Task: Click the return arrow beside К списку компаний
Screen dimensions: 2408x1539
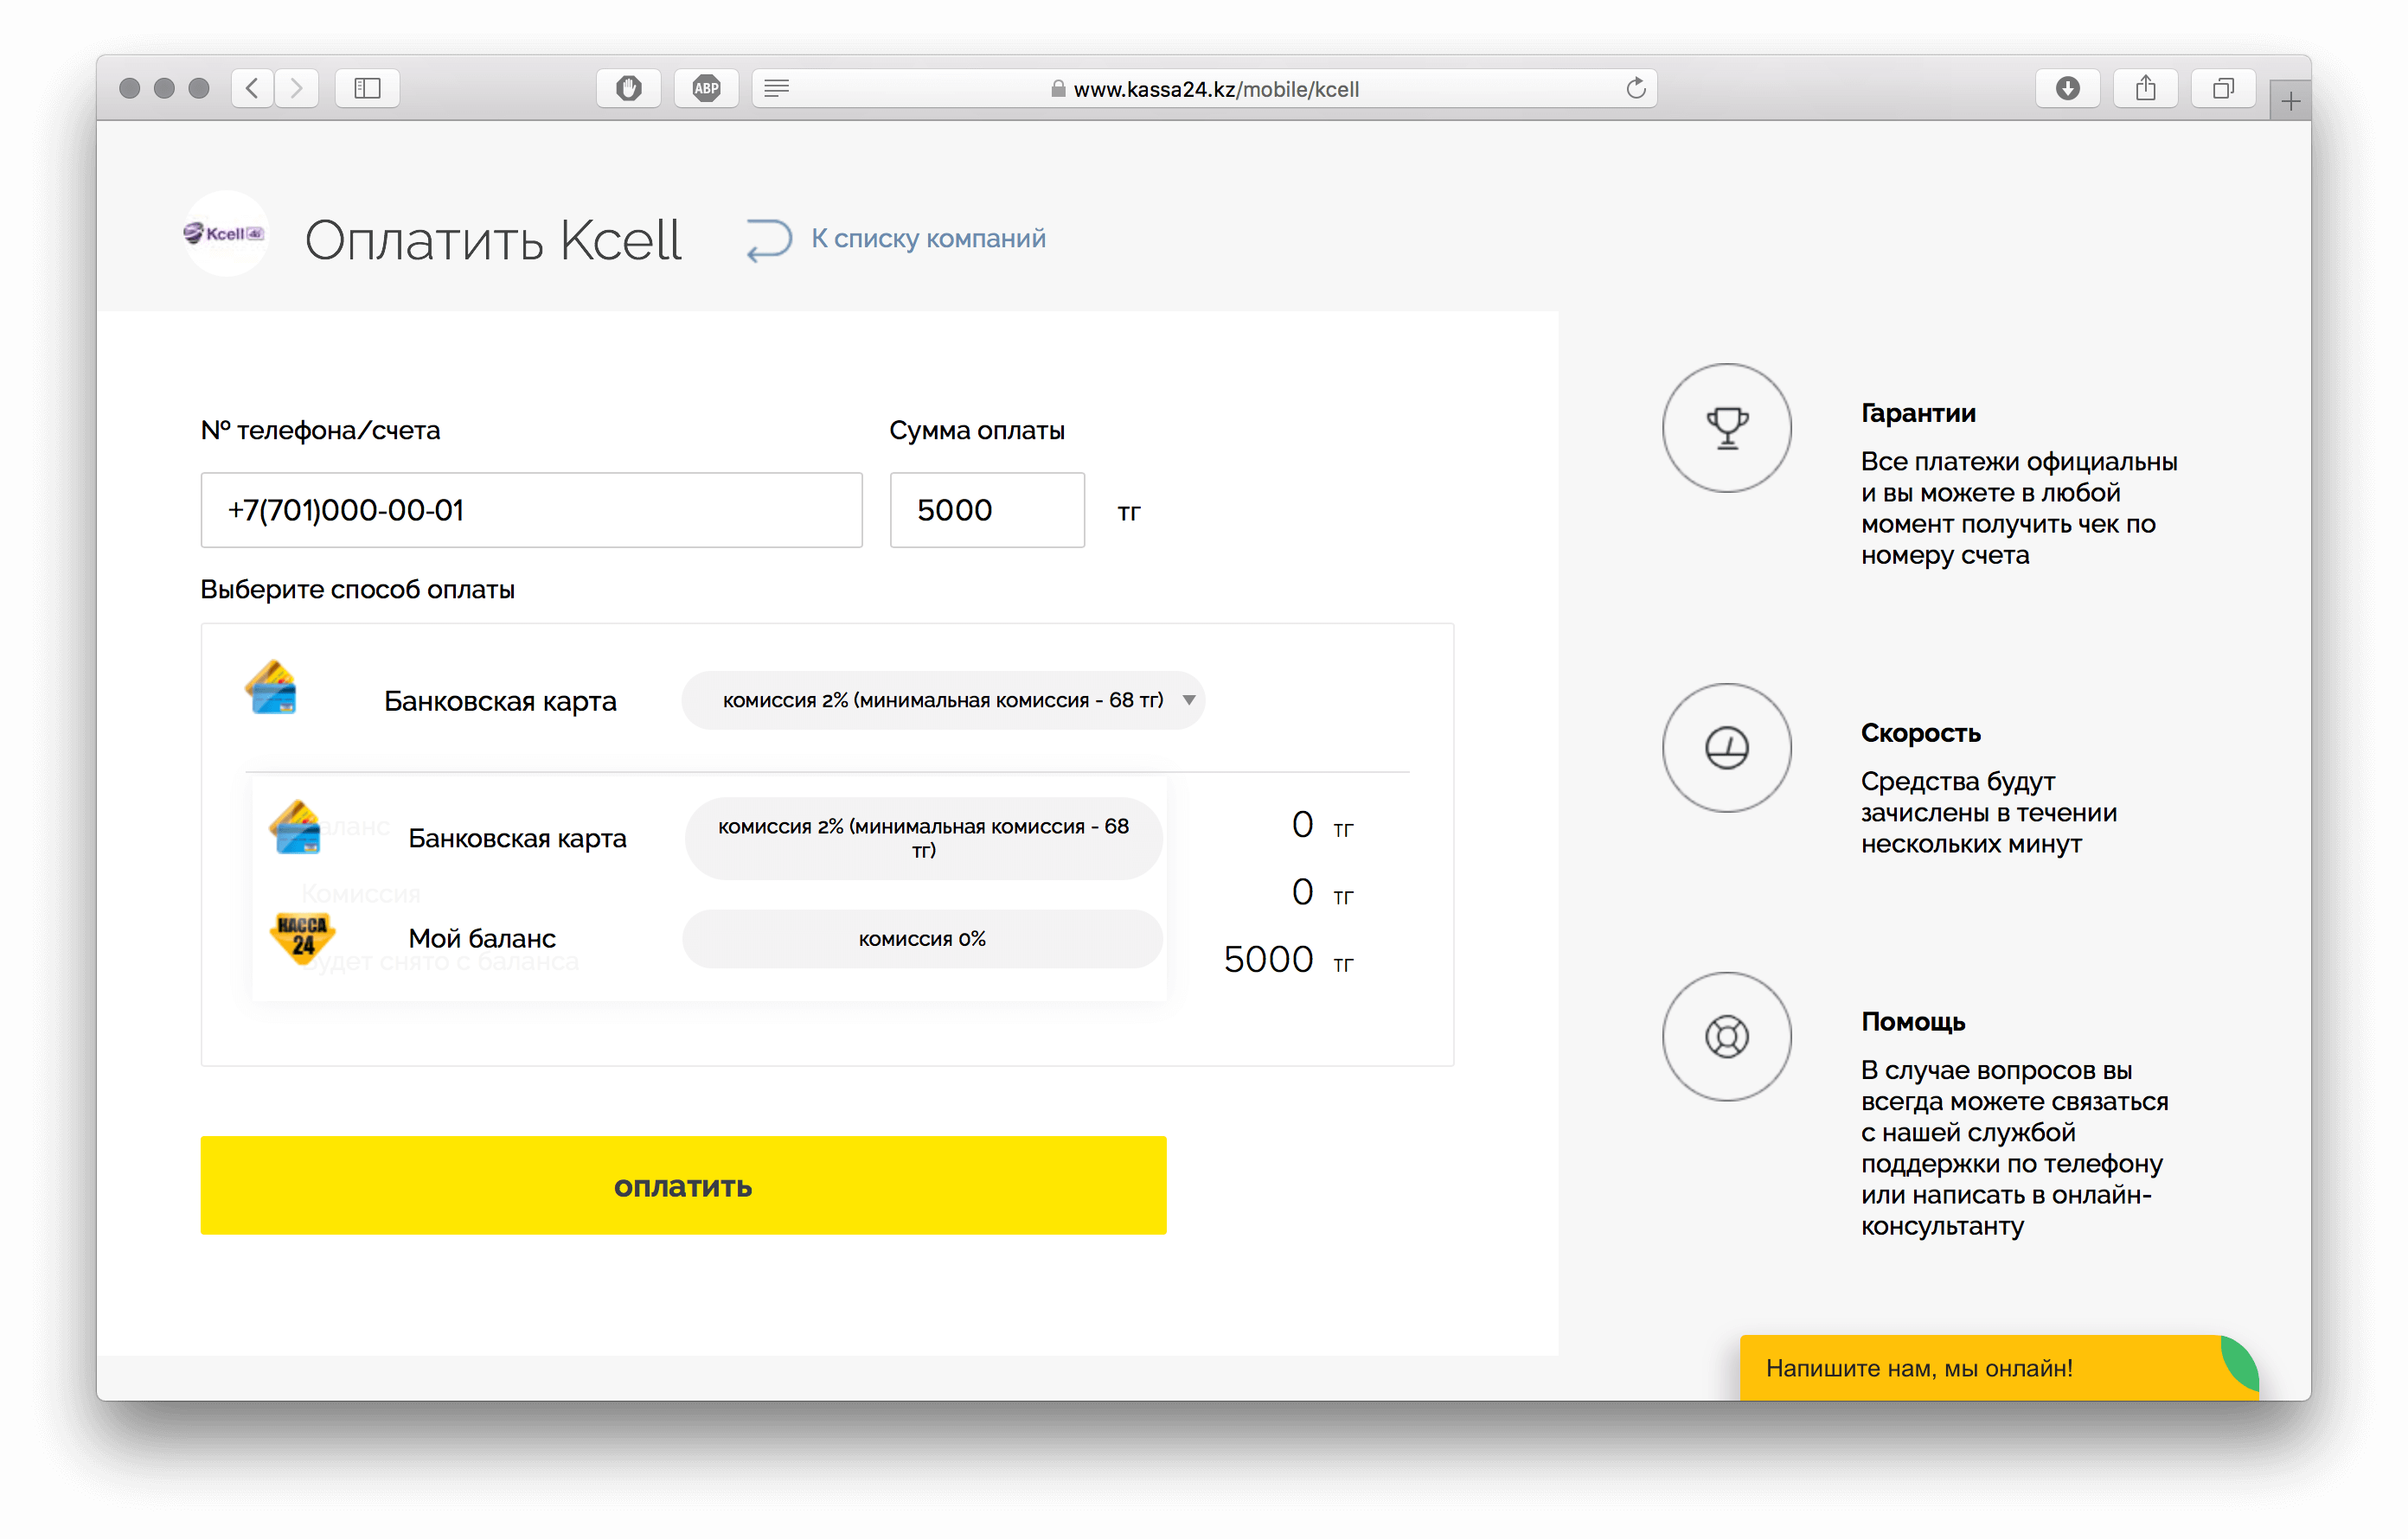Action: 769,239
